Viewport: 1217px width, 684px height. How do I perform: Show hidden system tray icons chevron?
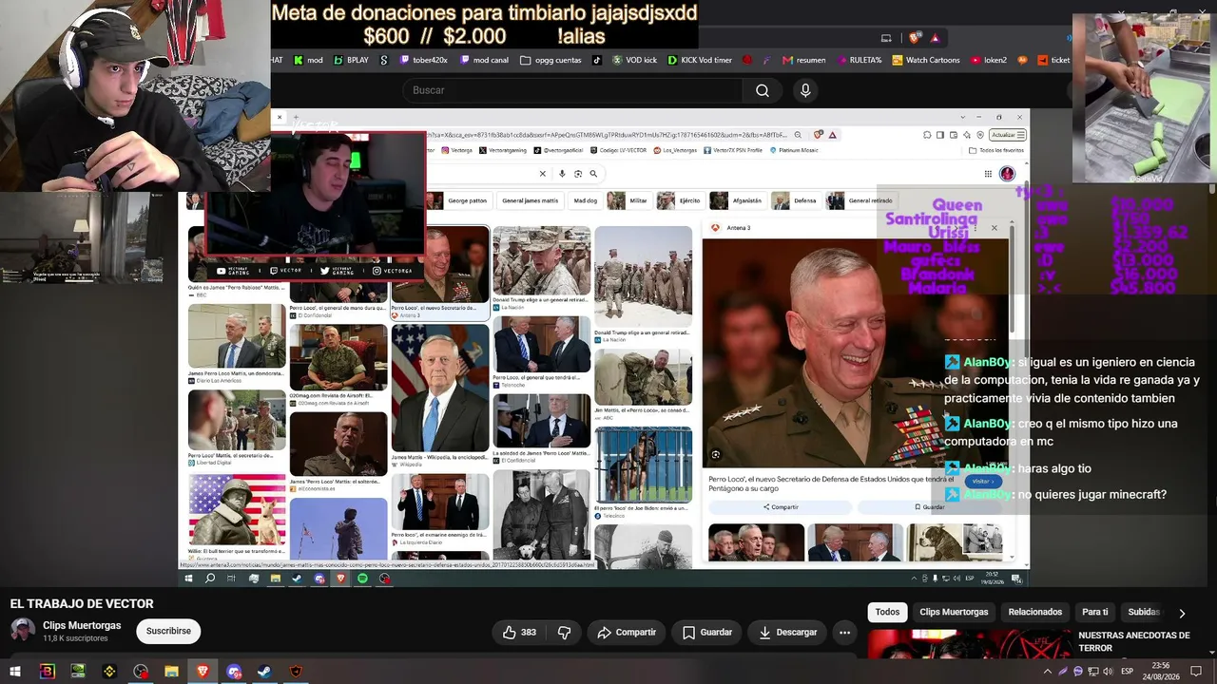pos(1048,672)
